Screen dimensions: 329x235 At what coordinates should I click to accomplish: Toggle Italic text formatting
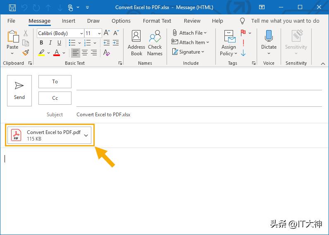(50, 42)
